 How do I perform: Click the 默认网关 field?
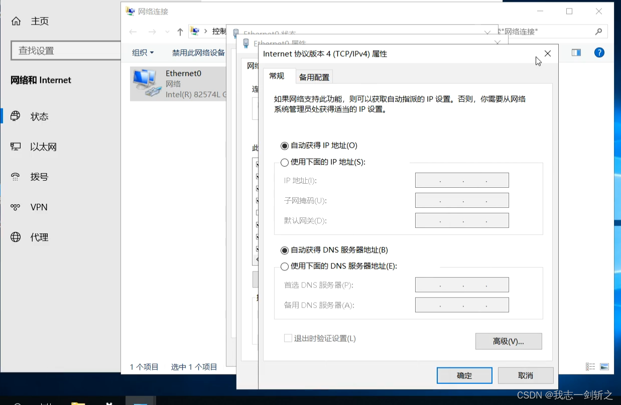coord(462,220)
